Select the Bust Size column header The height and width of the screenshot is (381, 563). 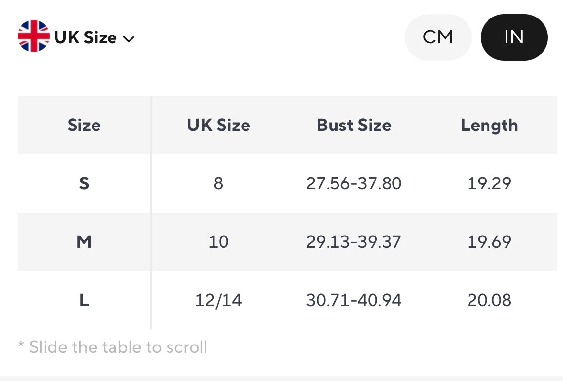(x=354, y=125)
